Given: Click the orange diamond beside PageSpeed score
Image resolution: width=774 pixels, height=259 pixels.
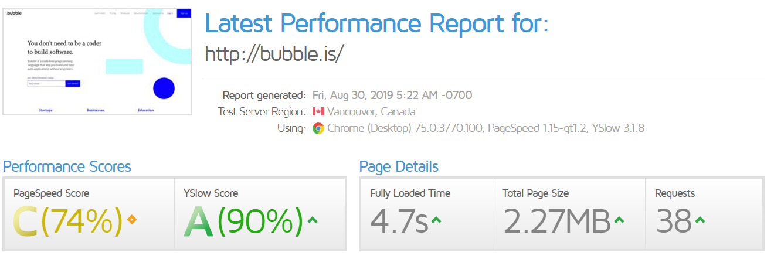Looking at the screenshot, I should click(x=132, y=220).
